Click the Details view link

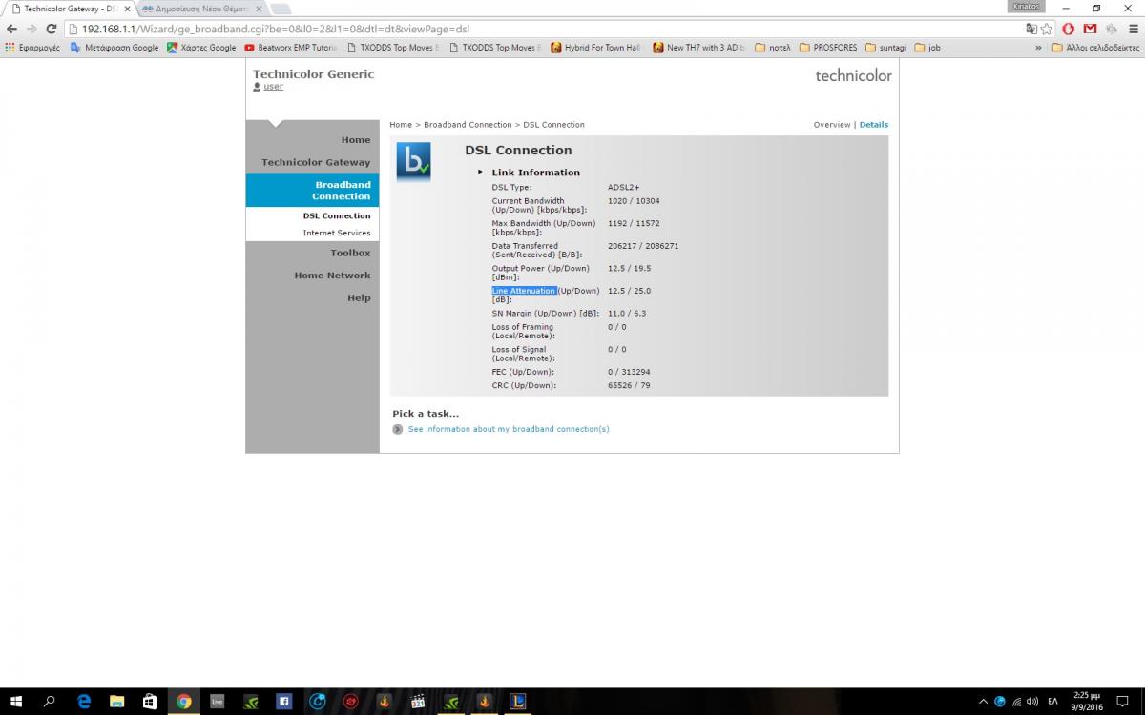tap(874, 125)
